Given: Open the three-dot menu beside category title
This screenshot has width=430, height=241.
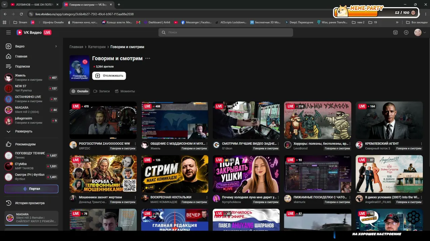Looking at the screenshot, I should pos(147,59).
